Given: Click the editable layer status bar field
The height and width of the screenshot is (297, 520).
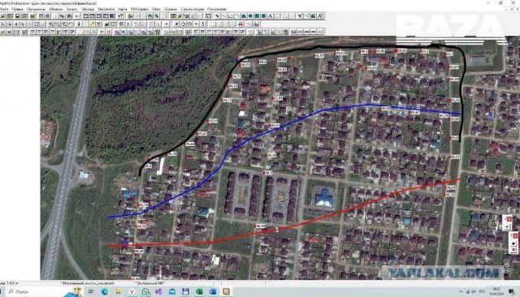Looking at the screenshot, I should 88,283.
